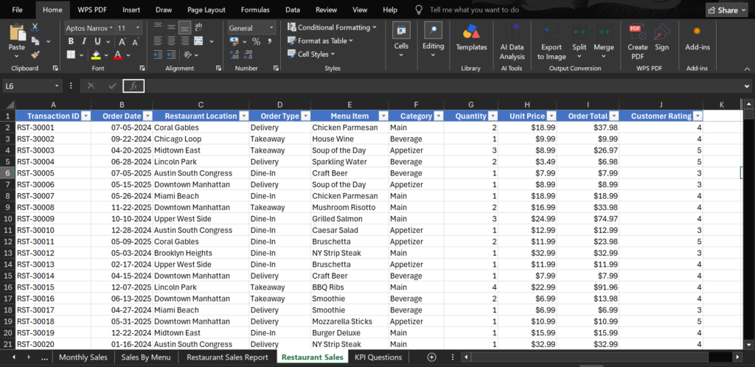The width and height of the screenshot is (755, 367).
Task: Select the Format Painter brush
Action: coord(35,55)
